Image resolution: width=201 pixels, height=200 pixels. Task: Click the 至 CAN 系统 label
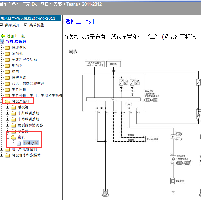pyautogui.click(x=152, y=139)
